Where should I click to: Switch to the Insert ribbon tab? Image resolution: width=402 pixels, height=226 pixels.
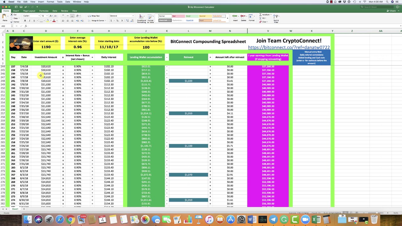tap(16, 11)
